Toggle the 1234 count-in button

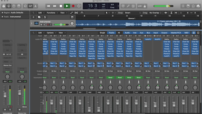tap(140, 6)
